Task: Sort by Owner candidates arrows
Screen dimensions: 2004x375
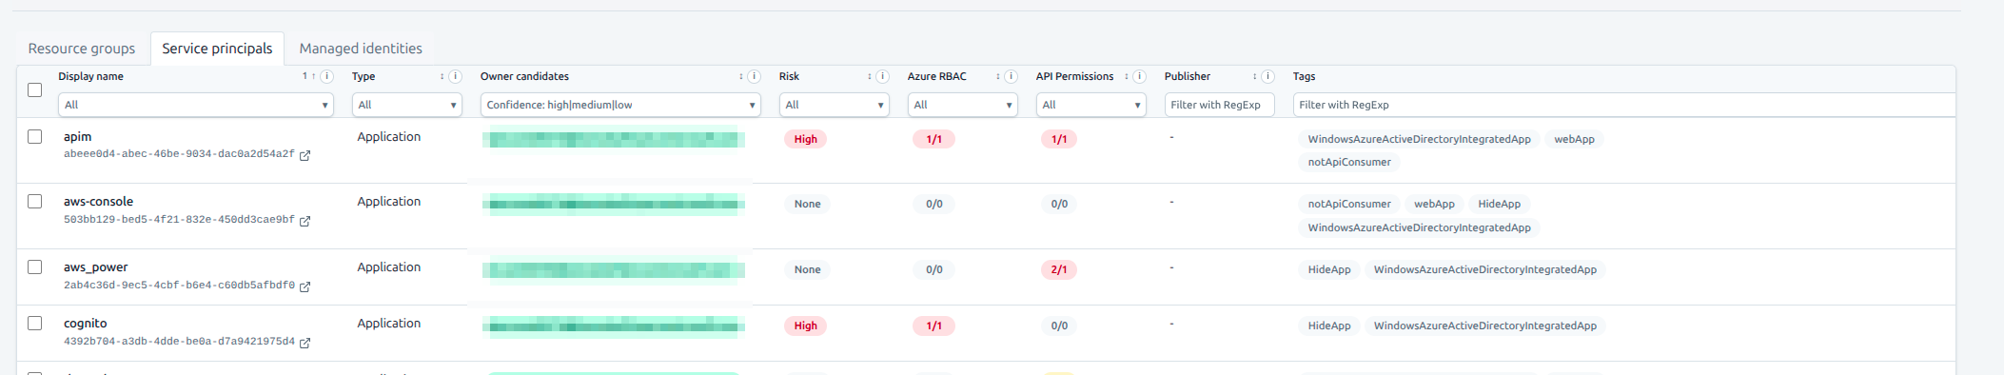Action: (x=740, y=76)
